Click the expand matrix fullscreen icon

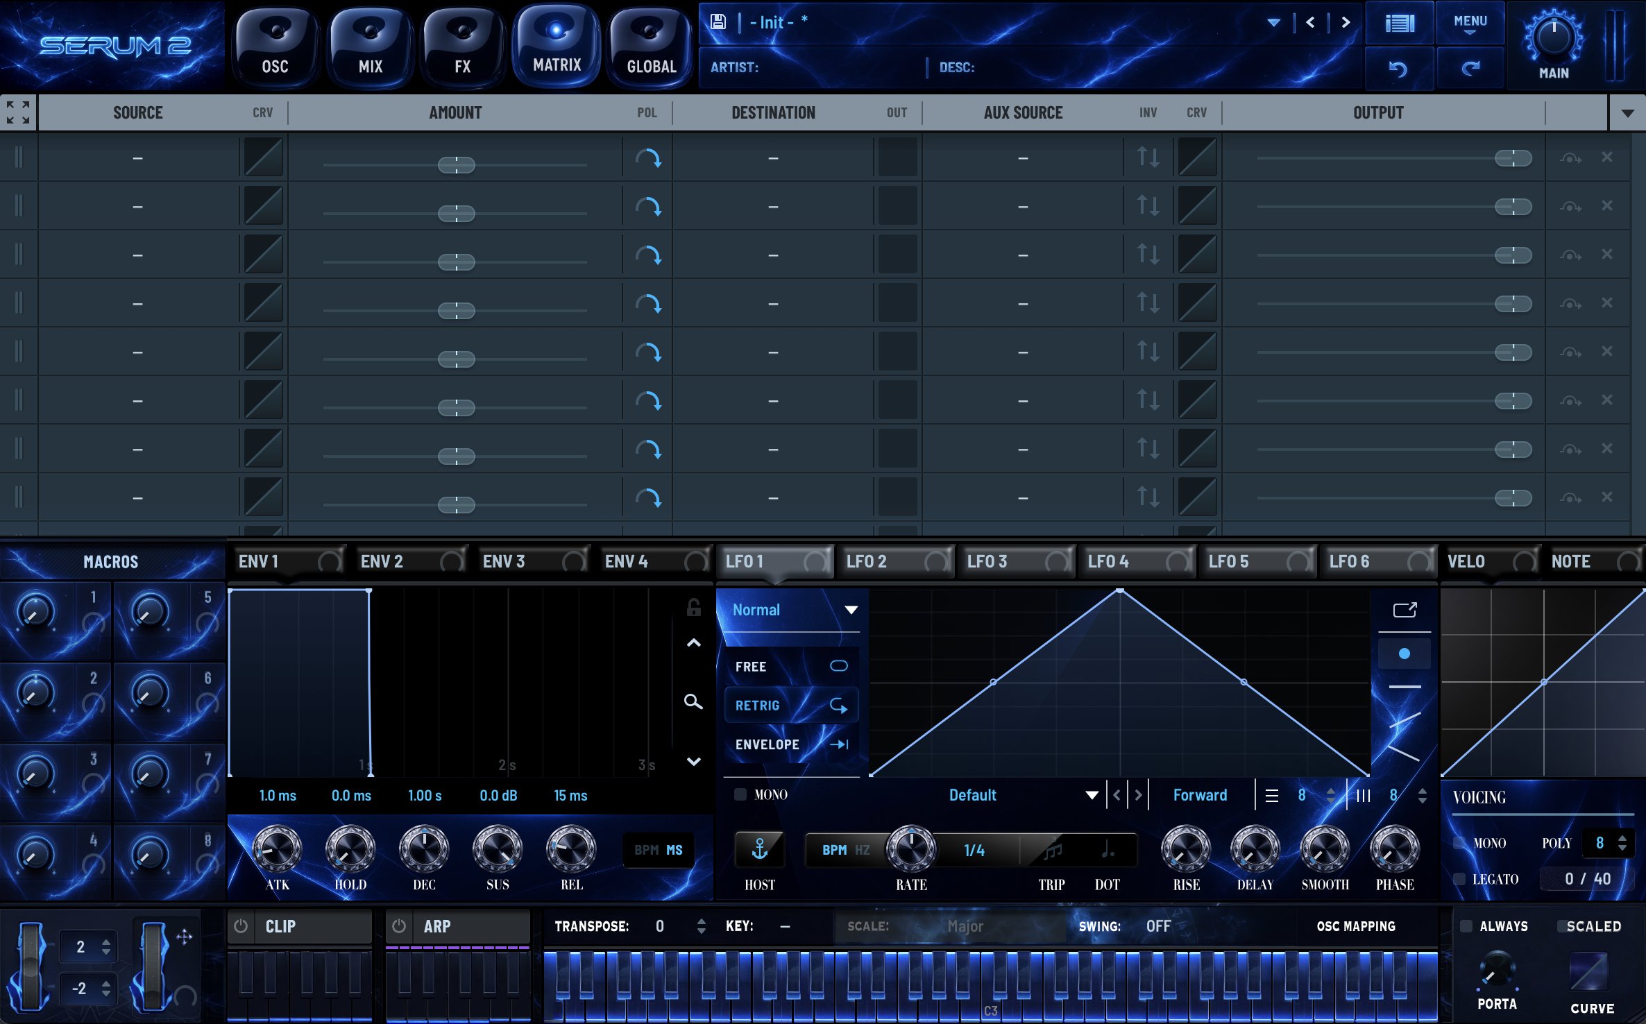point(19,112)
